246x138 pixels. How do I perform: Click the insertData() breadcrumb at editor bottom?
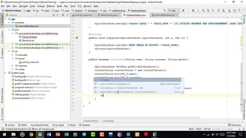point(108,121)
